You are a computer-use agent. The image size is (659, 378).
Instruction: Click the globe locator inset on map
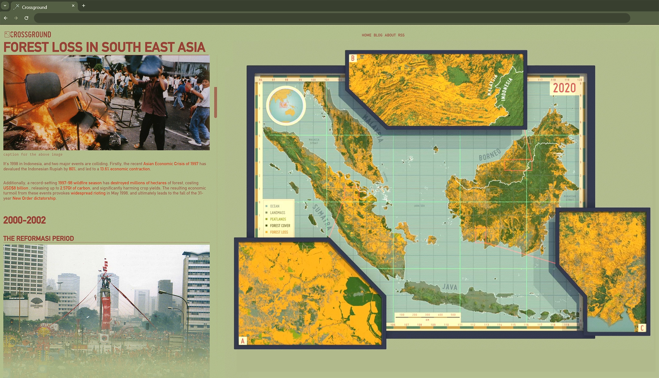(x=286, y=106)
